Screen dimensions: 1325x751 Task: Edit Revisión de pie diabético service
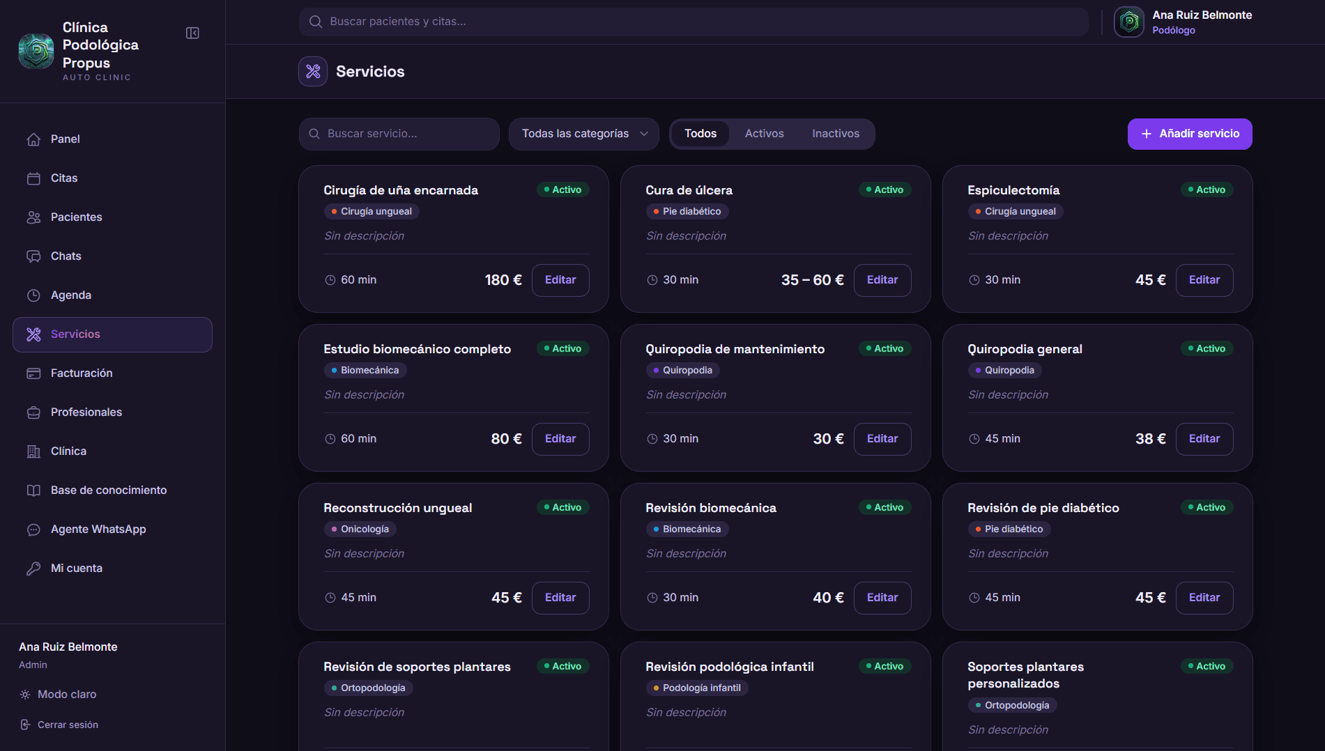tap(1204, 598)
